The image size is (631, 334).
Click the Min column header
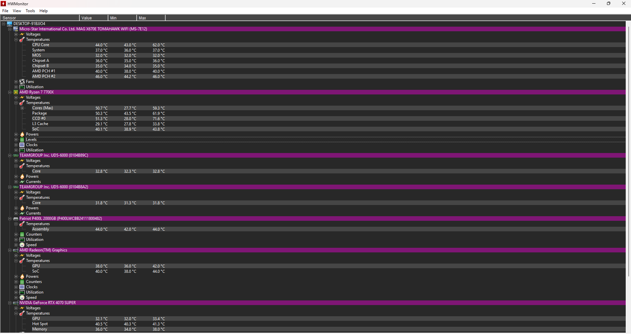[122, 18]
